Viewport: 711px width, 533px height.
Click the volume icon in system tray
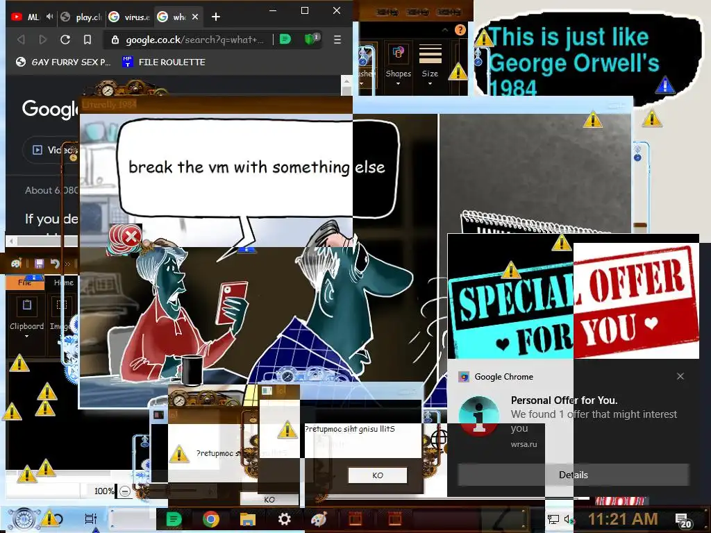click(x=569, y=519)
